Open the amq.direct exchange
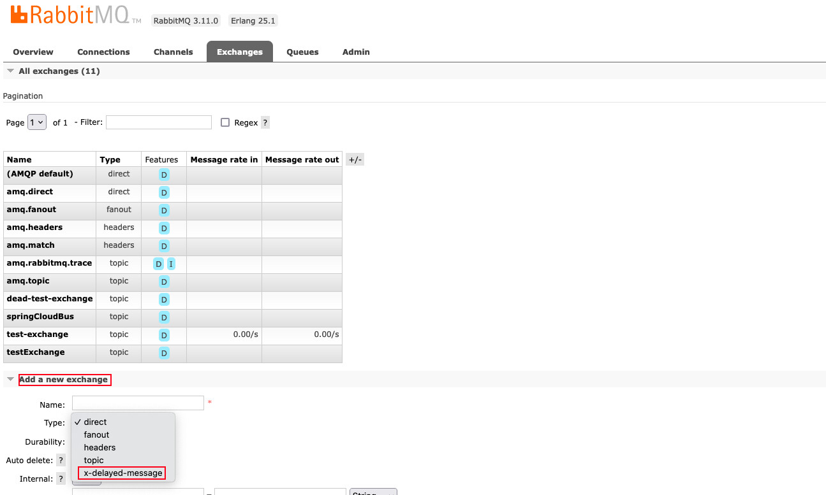Image resolution: width=826 pixels, height=495 pixels. point(30,192)
